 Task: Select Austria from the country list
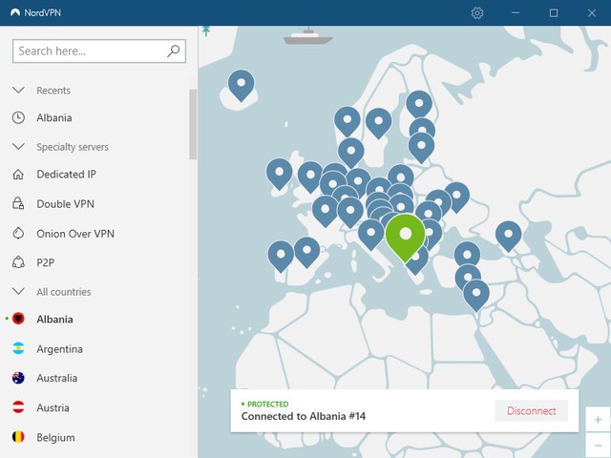click(x=53, y=408)
